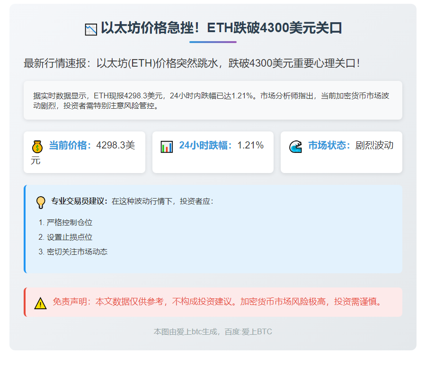The height and width of the screenshot is (365, 426).
Task: Select the 市场状态 card showing 剧烈波动
Action: 341,152
